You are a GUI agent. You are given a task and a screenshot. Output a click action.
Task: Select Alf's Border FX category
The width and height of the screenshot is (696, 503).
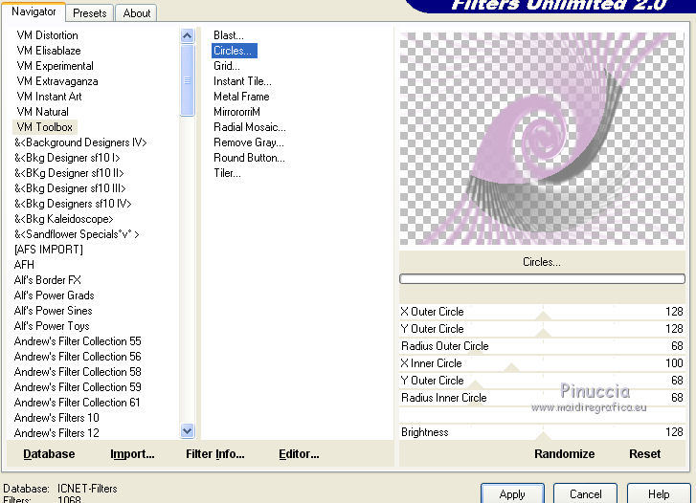click(48, 280)
